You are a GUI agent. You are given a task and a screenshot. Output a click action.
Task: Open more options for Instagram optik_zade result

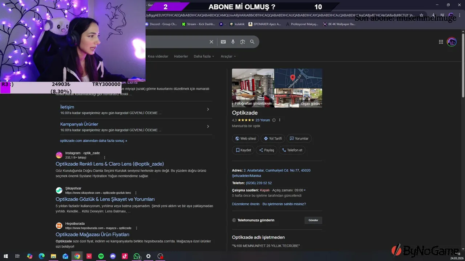105,158
